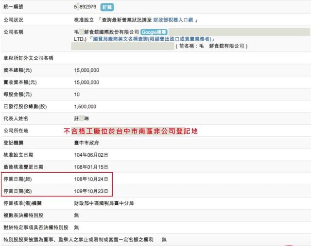
Task: Select the 財政部中區國稅局臺中分局 value
Action: (104, 203)
